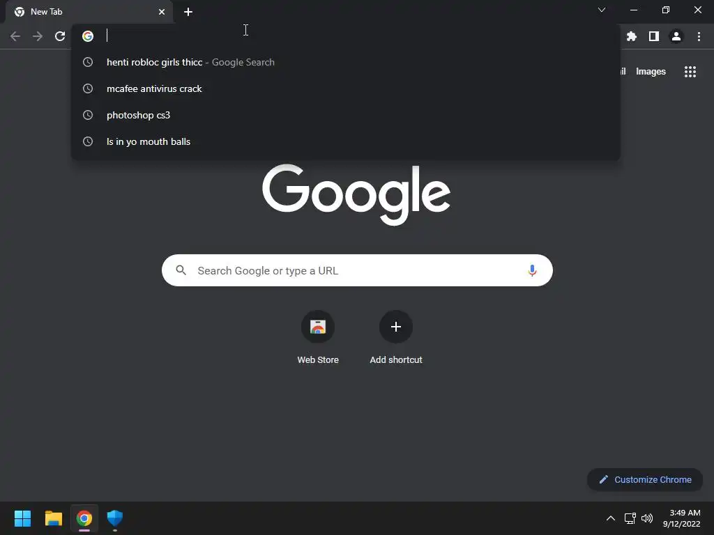Click the 'Search Google or type a URL' box
Image resolution: width=714 pixels, height=535 pixels.
pos(357,270)
